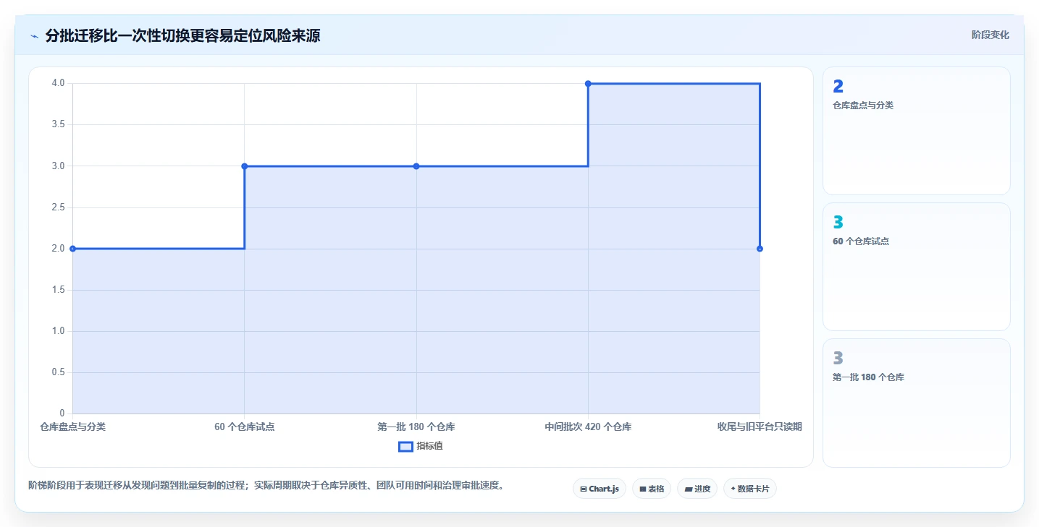The width and height of the screenshot is (1039, 527).
Task: Click the data point at 仓库盘点与分类
Action: click(72, 249)
